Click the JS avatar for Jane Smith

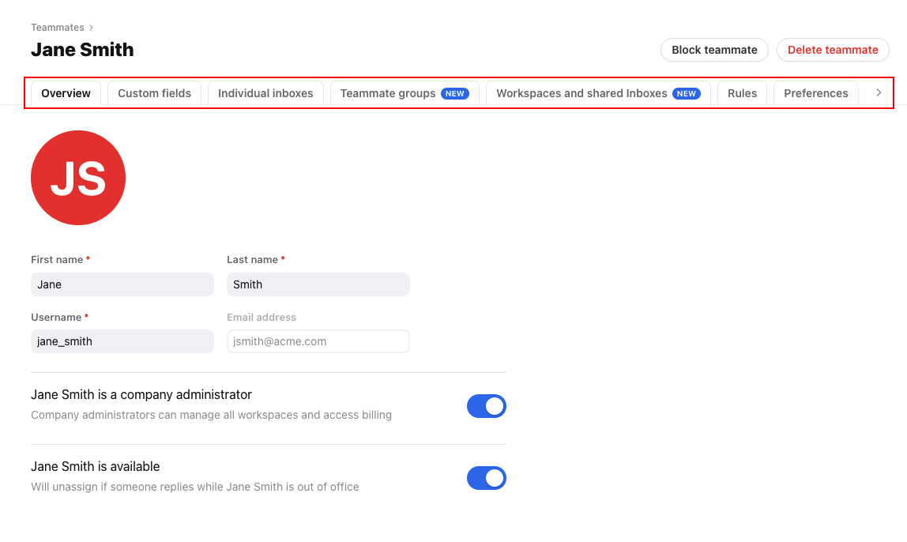(77, 177)
